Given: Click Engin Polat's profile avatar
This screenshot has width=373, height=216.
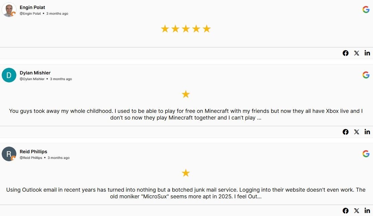Looking at the screenshot, I should click(9, 10).
